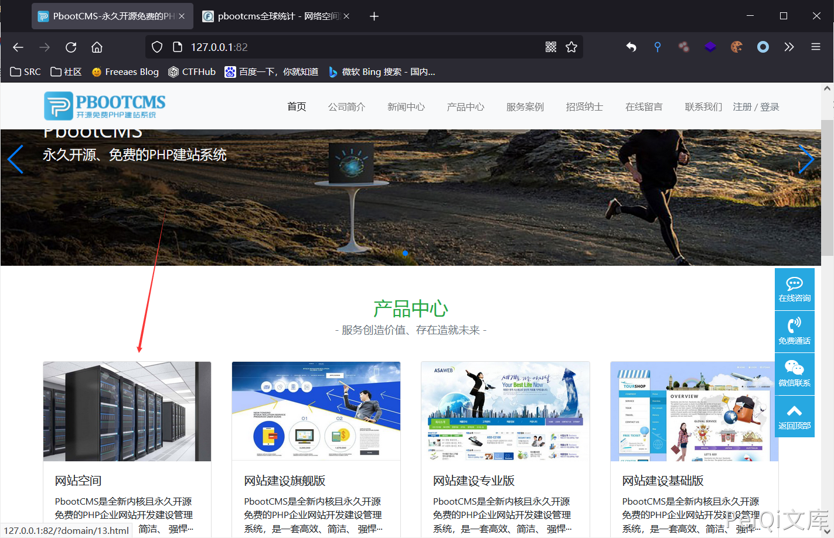834x538 pixels.
Task: Click the 网站空间 product title
Action: (79, 481)
